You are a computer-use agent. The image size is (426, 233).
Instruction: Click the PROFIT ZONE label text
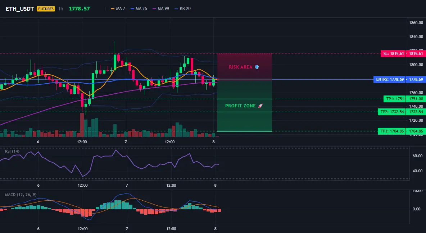[240, 106]
